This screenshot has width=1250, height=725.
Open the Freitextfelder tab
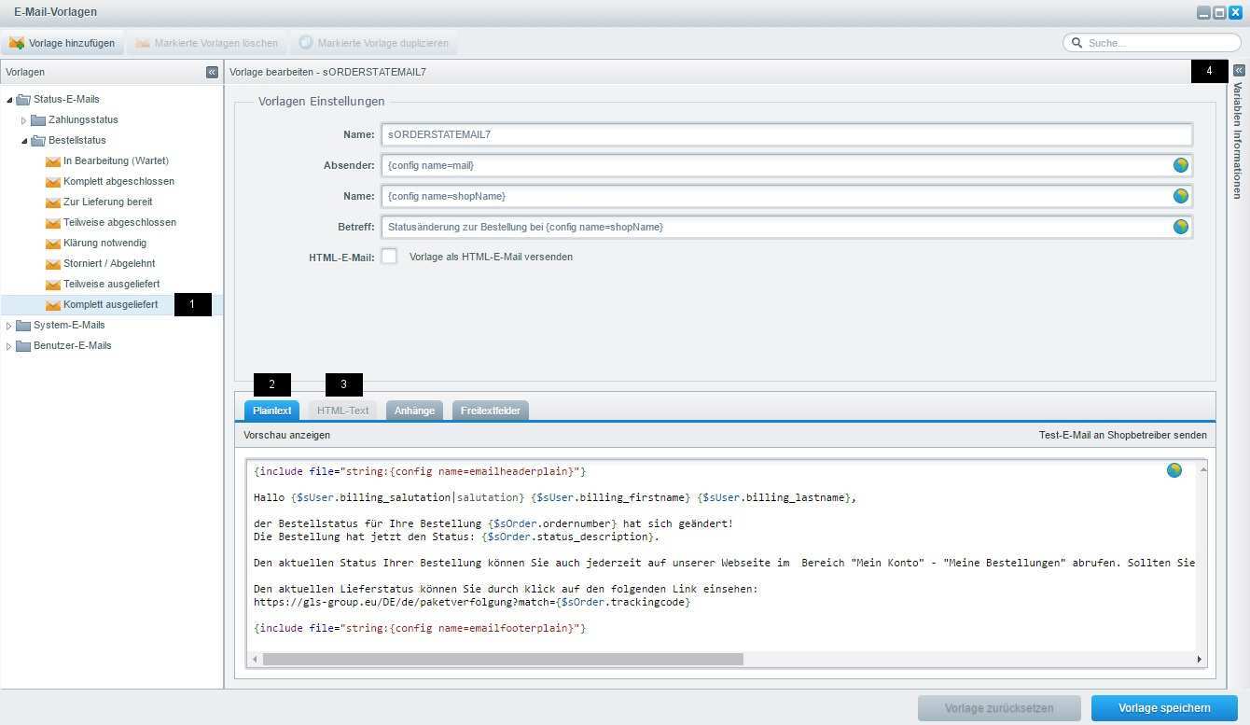pos(490,411)
